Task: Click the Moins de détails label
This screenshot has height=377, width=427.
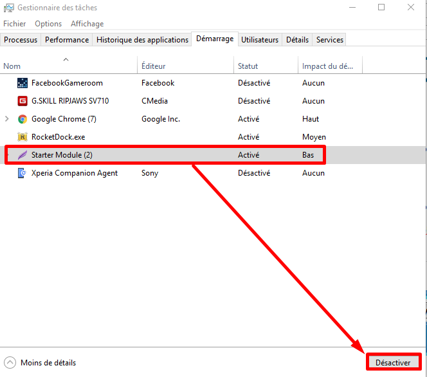Action: tap(48, 363)
